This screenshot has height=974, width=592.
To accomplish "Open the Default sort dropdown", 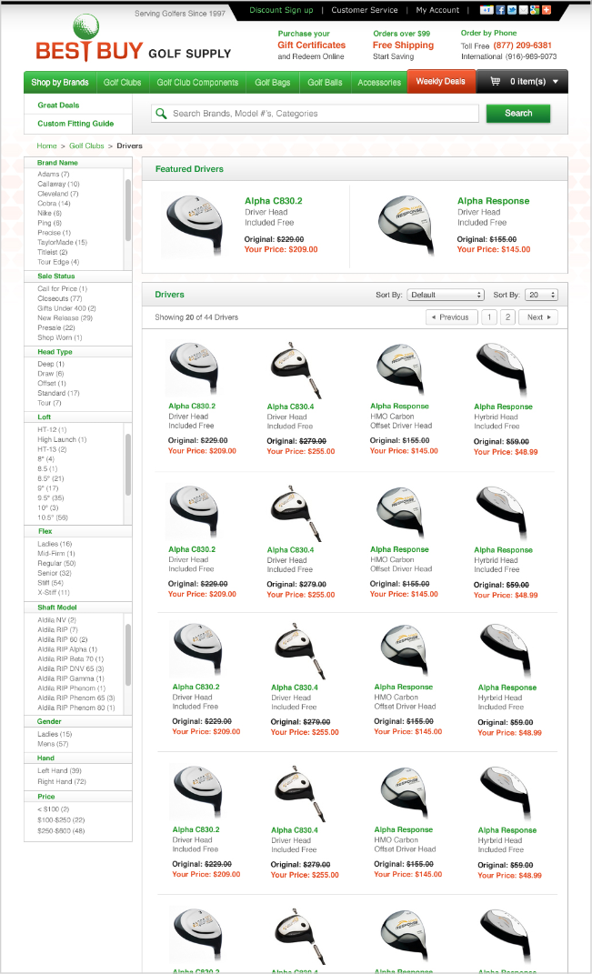I will point(445,295).
